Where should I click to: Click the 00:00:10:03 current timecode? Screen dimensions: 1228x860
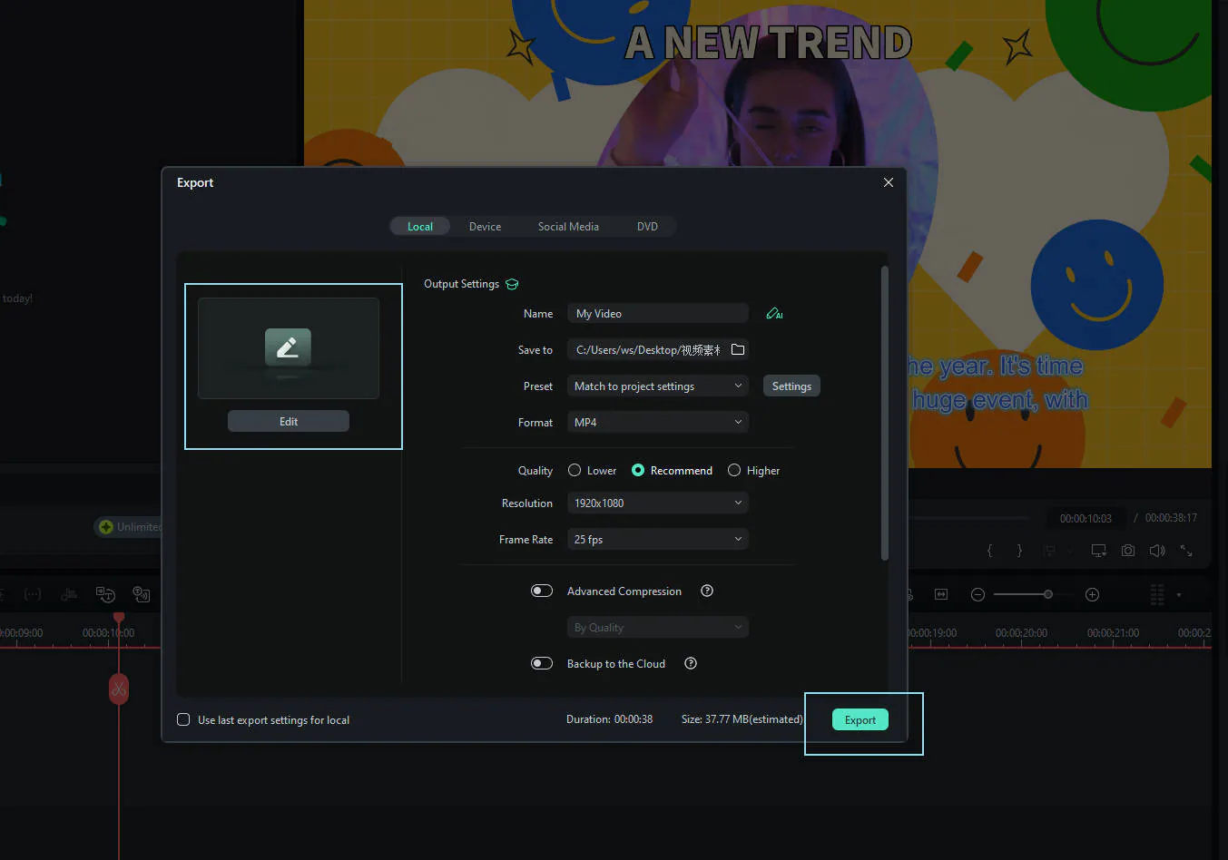(x=1086, y=518)
